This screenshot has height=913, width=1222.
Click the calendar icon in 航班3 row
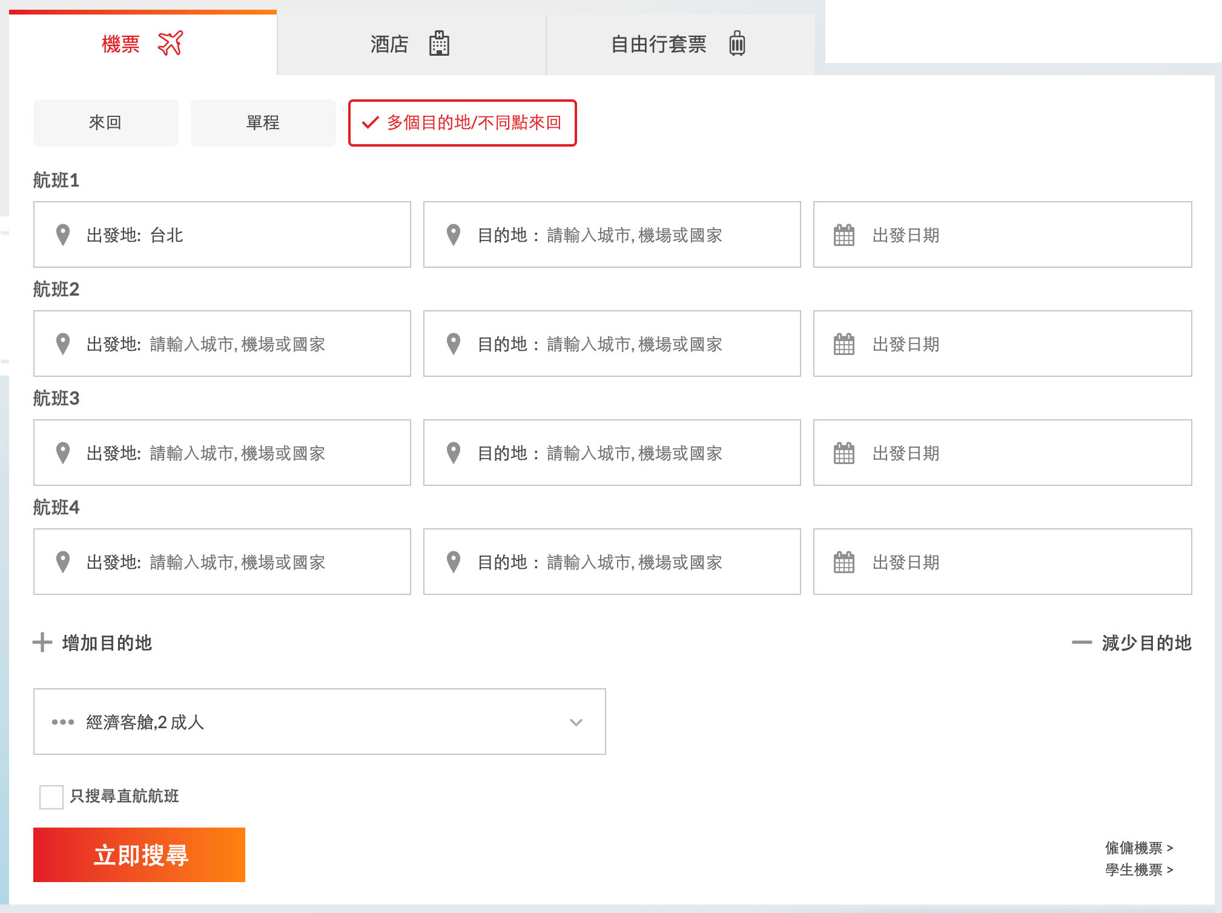tap(844, 453)
